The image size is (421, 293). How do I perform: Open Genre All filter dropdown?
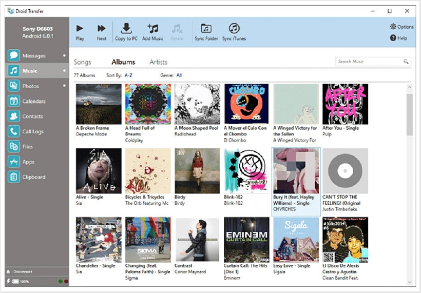click(x=179, y=75)
